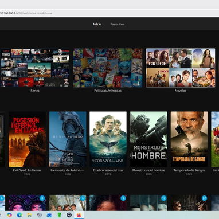Image resolution: width=219 pixels, height=219 pixels.
Task: Click the 'Evil Dead: En llamas' title
Action: [27, 170]
